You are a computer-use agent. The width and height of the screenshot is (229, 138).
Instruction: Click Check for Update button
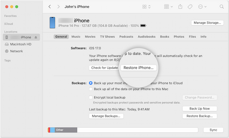pyautogui.click(x=104, y=68)
